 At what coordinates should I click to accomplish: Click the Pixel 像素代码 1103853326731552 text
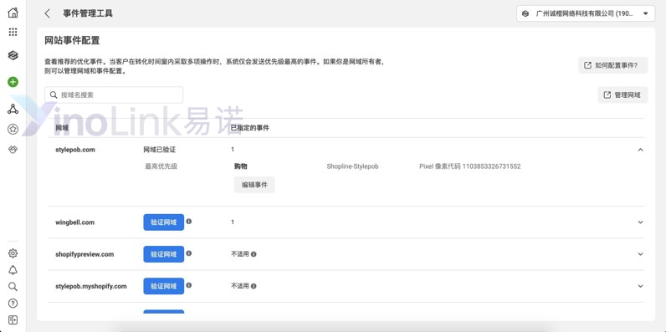point(469,166)
